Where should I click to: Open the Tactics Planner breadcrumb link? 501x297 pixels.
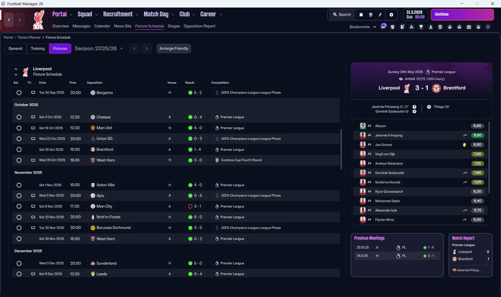(29, 38)
